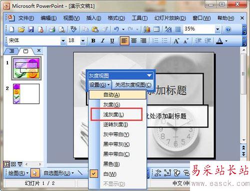
Task: Decrease font size with small A icon
Action: [186, 41]
